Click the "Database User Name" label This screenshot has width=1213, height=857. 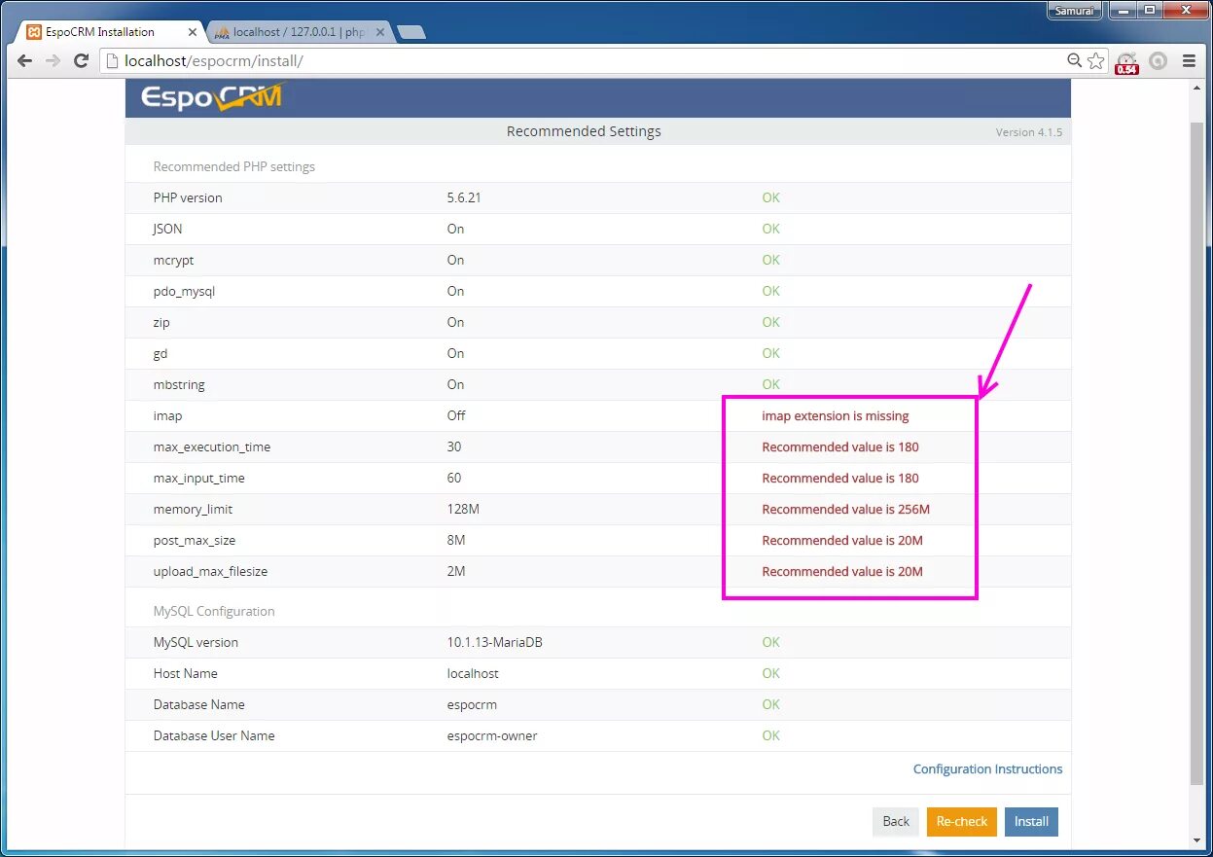coord(214,735)
